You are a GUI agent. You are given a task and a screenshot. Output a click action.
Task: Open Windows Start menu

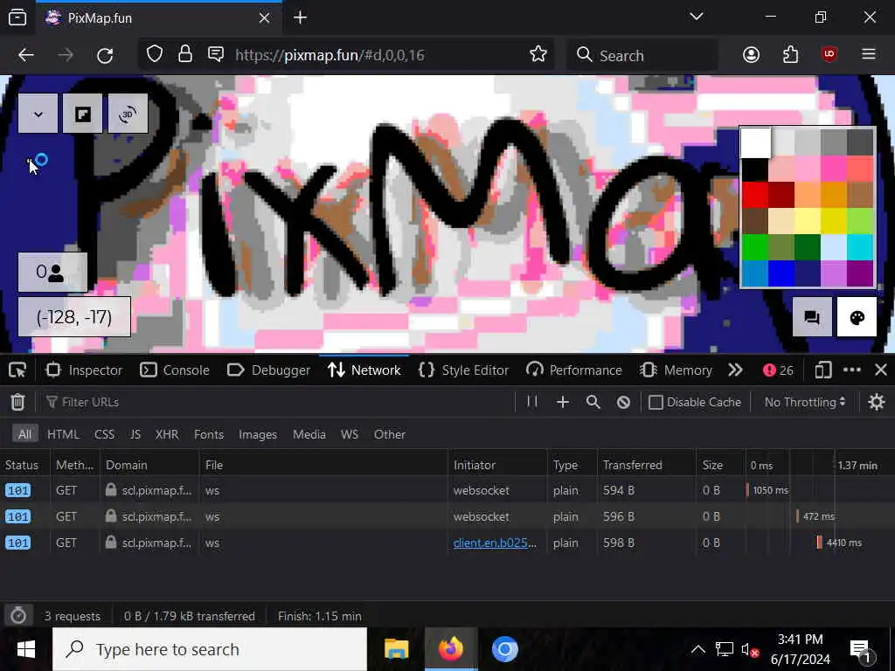[x=25, y=649]
